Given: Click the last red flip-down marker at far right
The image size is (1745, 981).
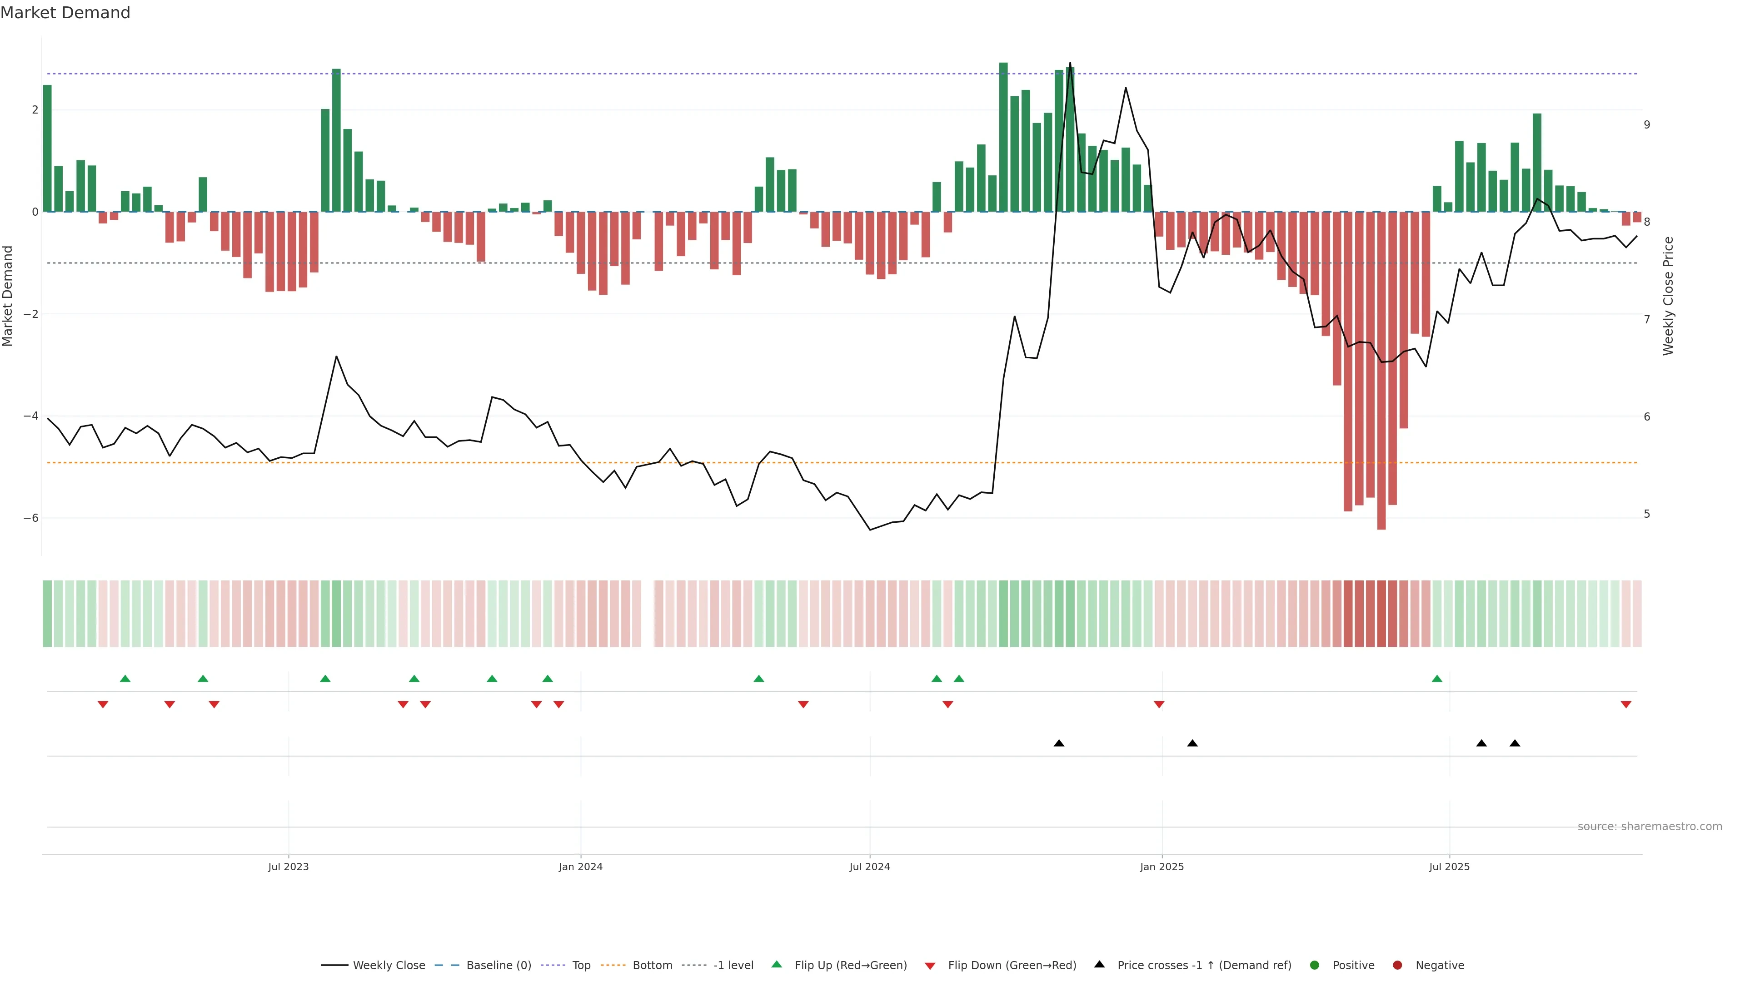Looking at the screenshot, I should 1626,705.
